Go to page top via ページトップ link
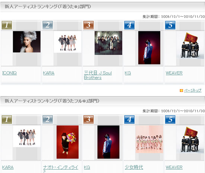 [193, 90]
